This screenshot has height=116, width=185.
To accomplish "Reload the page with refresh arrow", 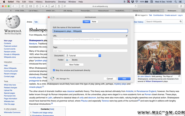I will tap(136, 6).
